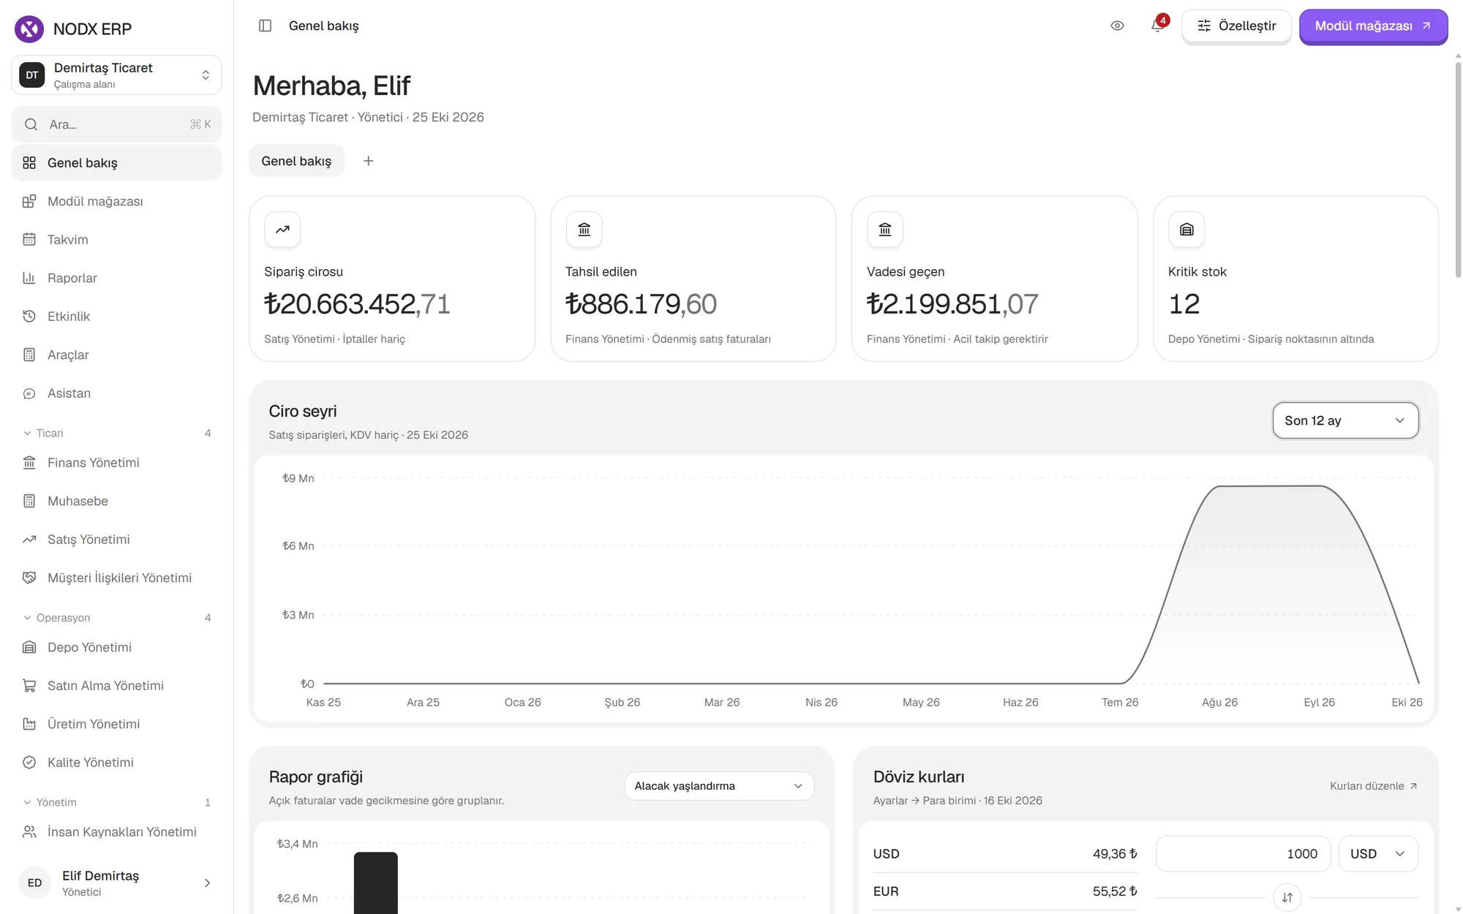Open notifications bell with 4 badge
The image size is (1463, 914).
click(x=1157, y=26)
